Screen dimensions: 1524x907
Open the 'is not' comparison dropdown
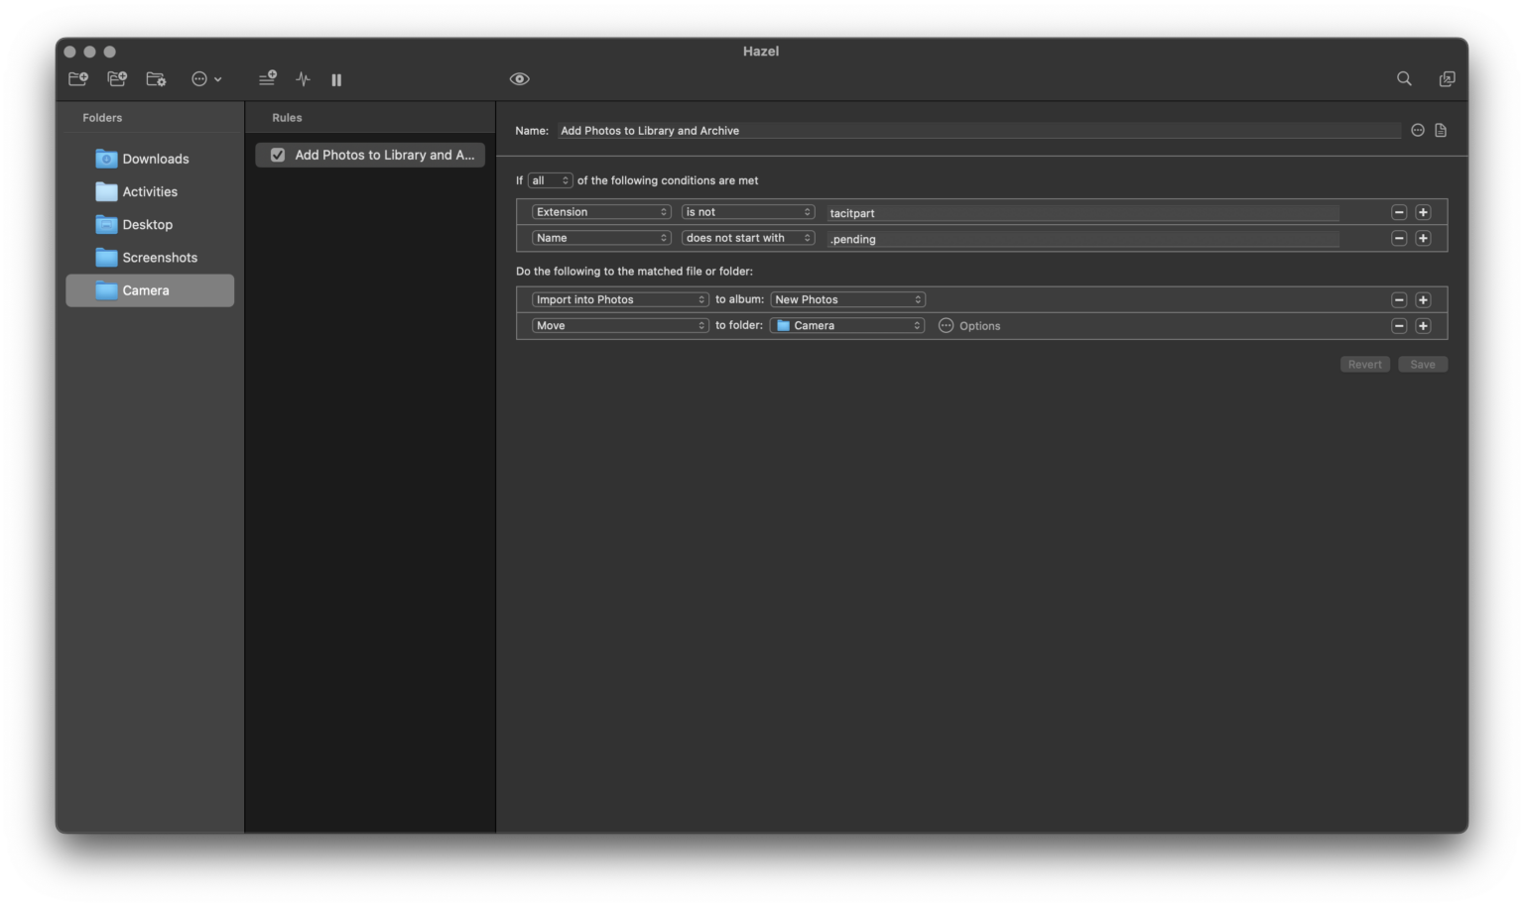[x=747, y=211]
